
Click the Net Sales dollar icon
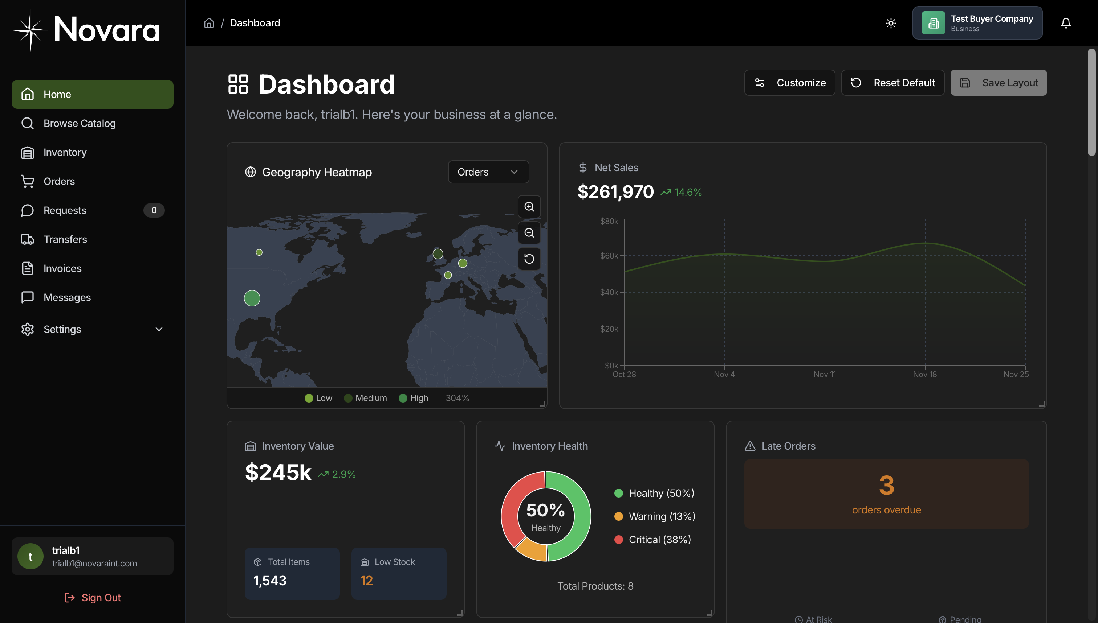coord(583,167)
